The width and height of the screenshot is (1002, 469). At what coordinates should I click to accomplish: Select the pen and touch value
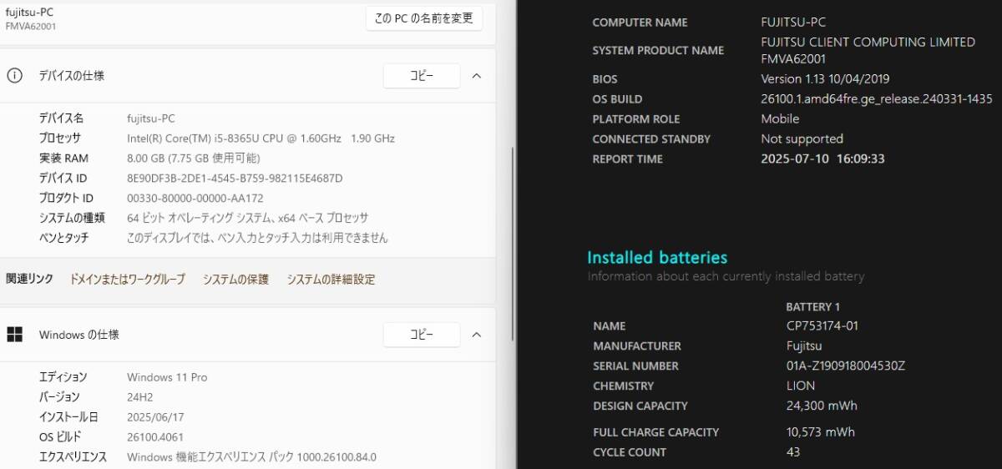pyautogui.click(x=257, y=238)
